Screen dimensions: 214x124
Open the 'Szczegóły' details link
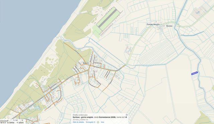point(91,122)
